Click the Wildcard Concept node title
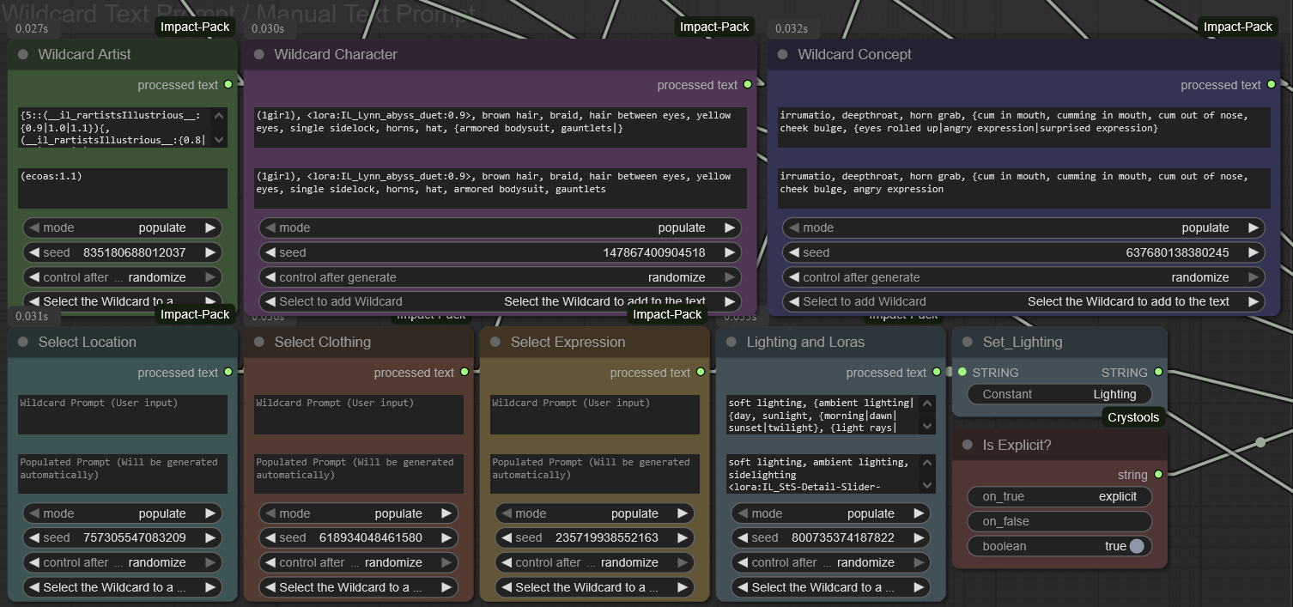The width and height of the screenshot is (1293, 607). click(x=854, y=54)
